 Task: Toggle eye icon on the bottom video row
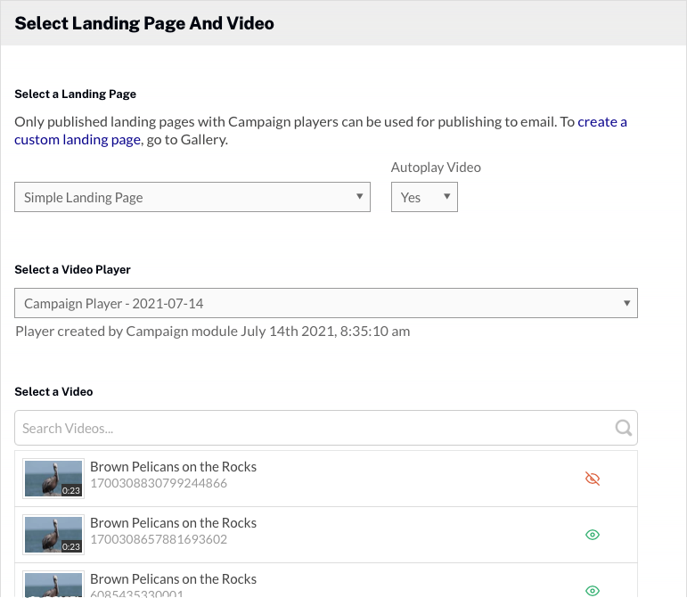pyautogui.click(x=593, y=590)
